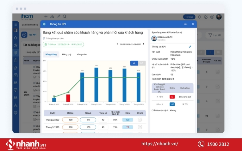
Task: Go to next date range arrow
Action: tap(144, 44)
